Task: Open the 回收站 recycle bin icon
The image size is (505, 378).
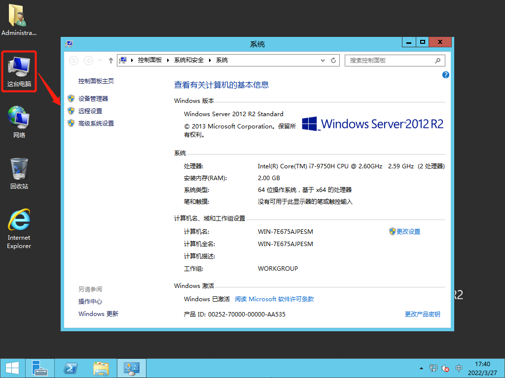Action: coord(19,174)
